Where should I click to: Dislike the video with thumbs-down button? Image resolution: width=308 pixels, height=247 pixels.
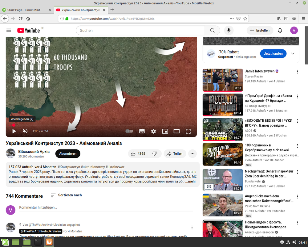click(155, 154)
